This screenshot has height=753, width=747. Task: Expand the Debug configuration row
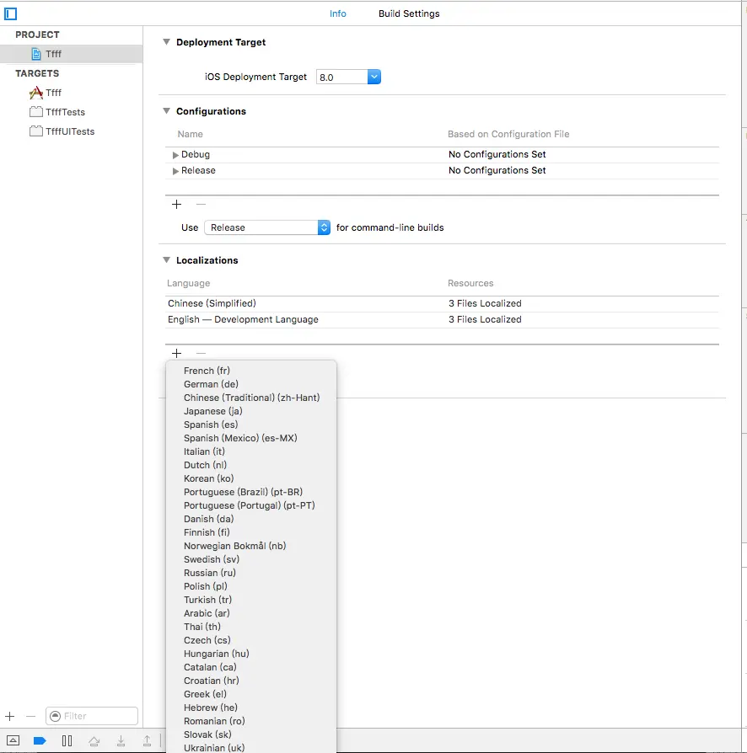pos(175,155)
